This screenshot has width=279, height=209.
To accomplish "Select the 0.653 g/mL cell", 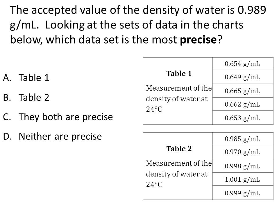I will pyautogui.click(x=243, y=118).
